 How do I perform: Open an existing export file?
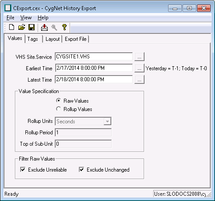coord(21,27)
